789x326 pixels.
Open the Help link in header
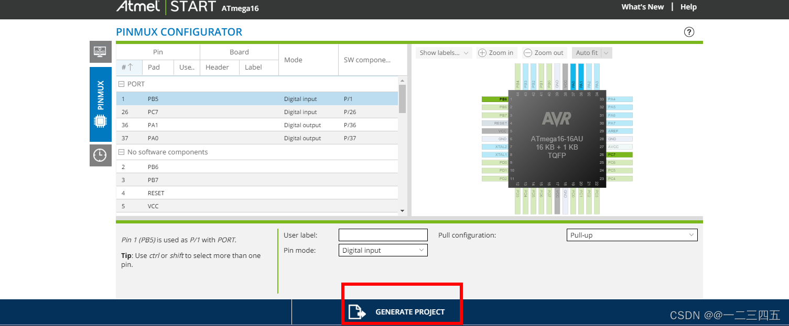point(688,7)
